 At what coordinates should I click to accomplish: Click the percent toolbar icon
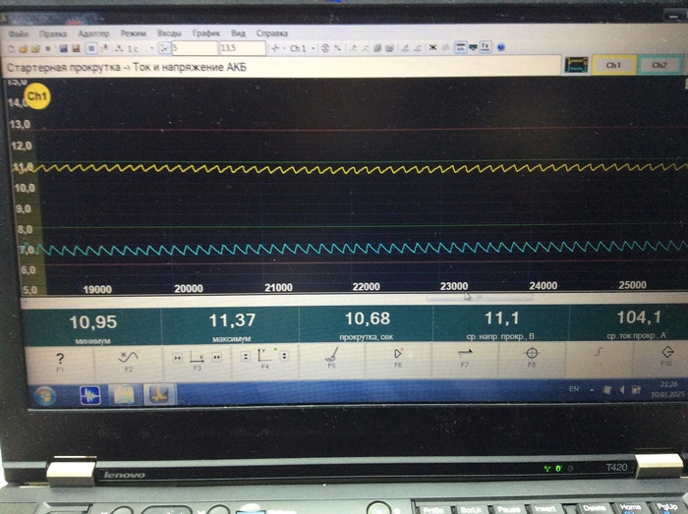click(x=337, y=48)
